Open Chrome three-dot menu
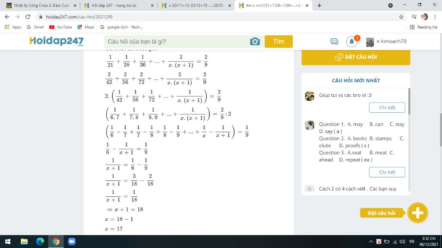The height and width of the screenshot is (248, 442). [435, 17]
